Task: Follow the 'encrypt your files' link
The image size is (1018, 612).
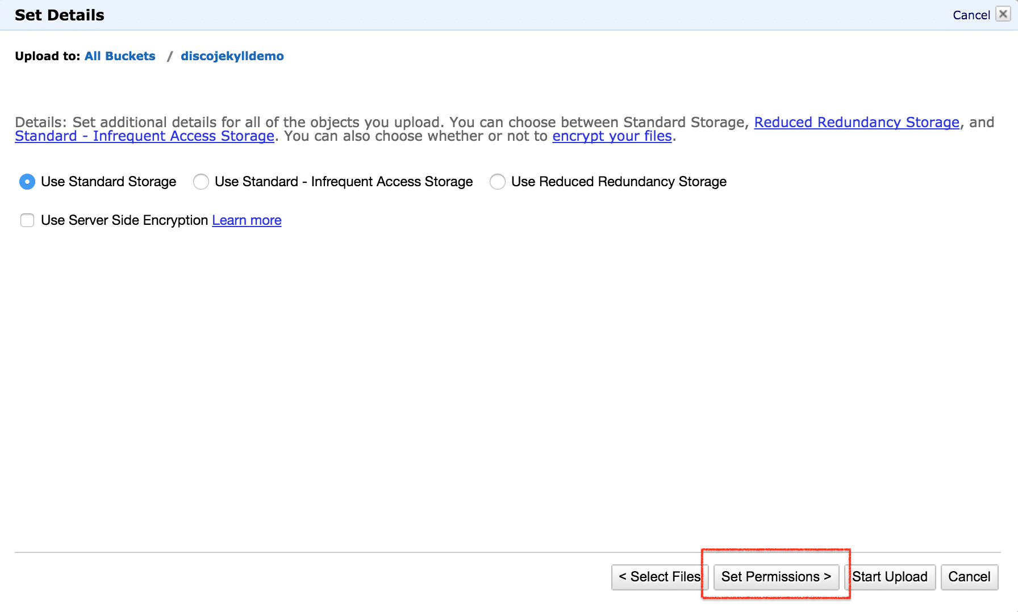Action: (612, 136)
